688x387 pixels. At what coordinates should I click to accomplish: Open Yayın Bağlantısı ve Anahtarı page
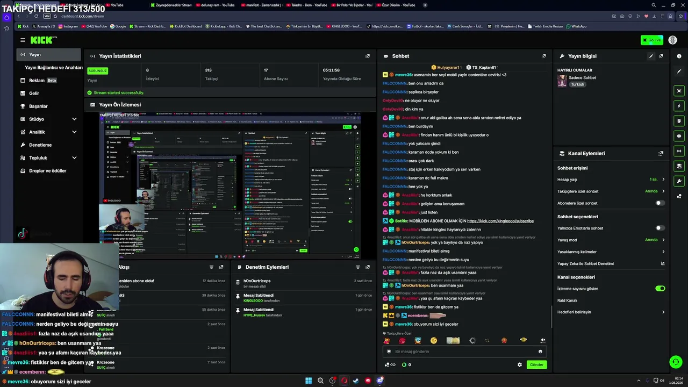[53, 68]
